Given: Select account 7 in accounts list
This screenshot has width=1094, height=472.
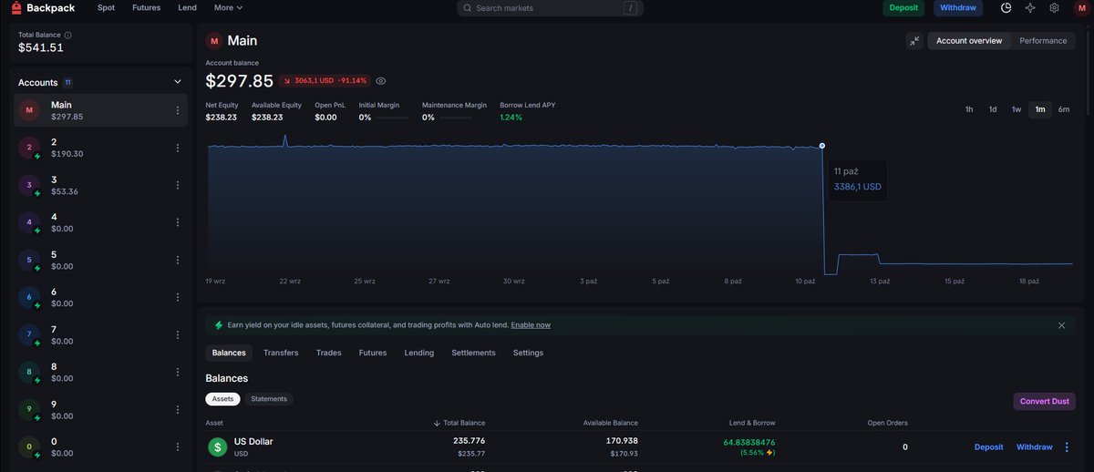Looking at the screenshot, I should point(100,334).
